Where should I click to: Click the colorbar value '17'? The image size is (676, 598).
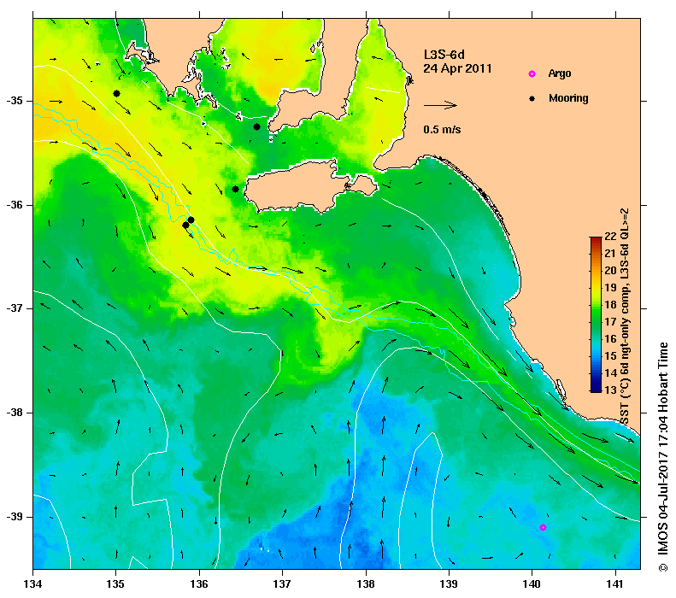[610, 322]
